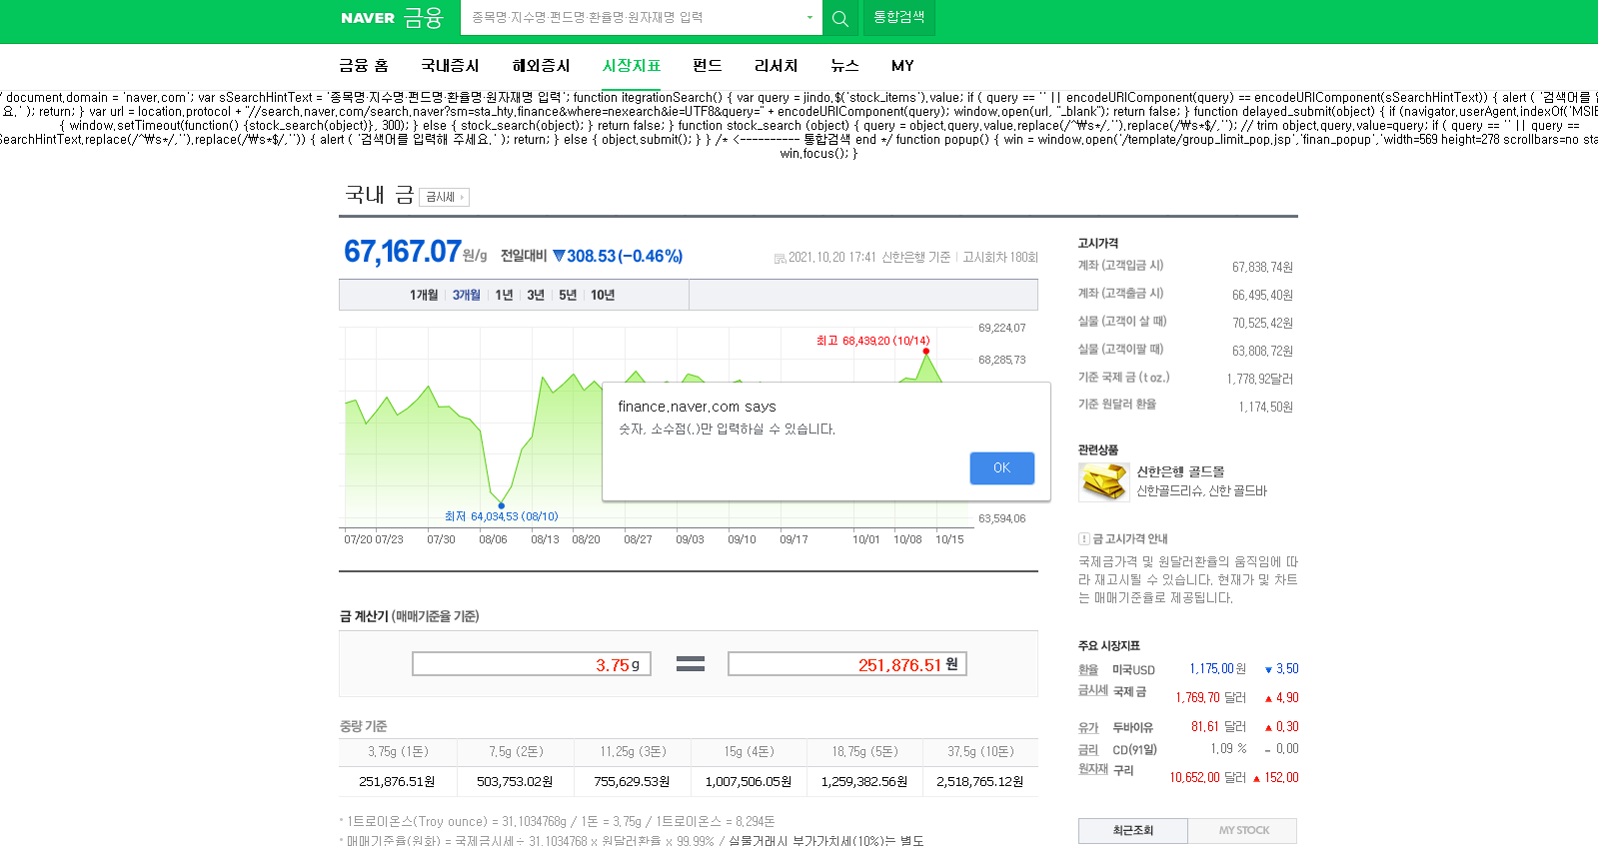
Task: Select the 10년 chart period
Action: 603,295
